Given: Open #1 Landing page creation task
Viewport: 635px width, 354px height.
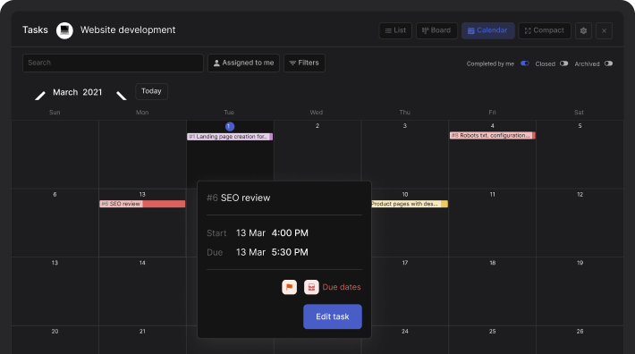Looking at the screenshot, I should pos(230,137).
